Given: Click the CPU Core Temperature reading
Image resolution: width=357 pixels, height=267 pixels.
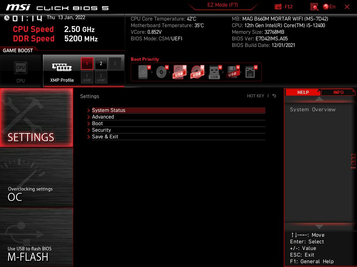Looking at the screenshot, I should (x=164, y=19).
